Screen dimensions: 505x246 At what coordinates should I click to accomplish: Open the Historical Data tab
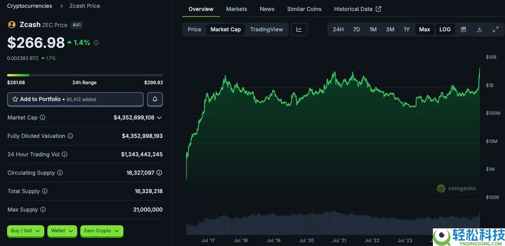pos(357,9)
